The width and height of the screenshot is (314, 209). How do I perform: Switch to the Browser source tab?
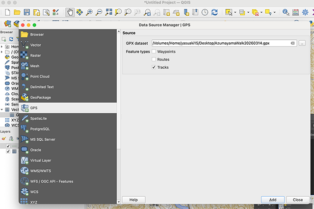pos(68,34)
